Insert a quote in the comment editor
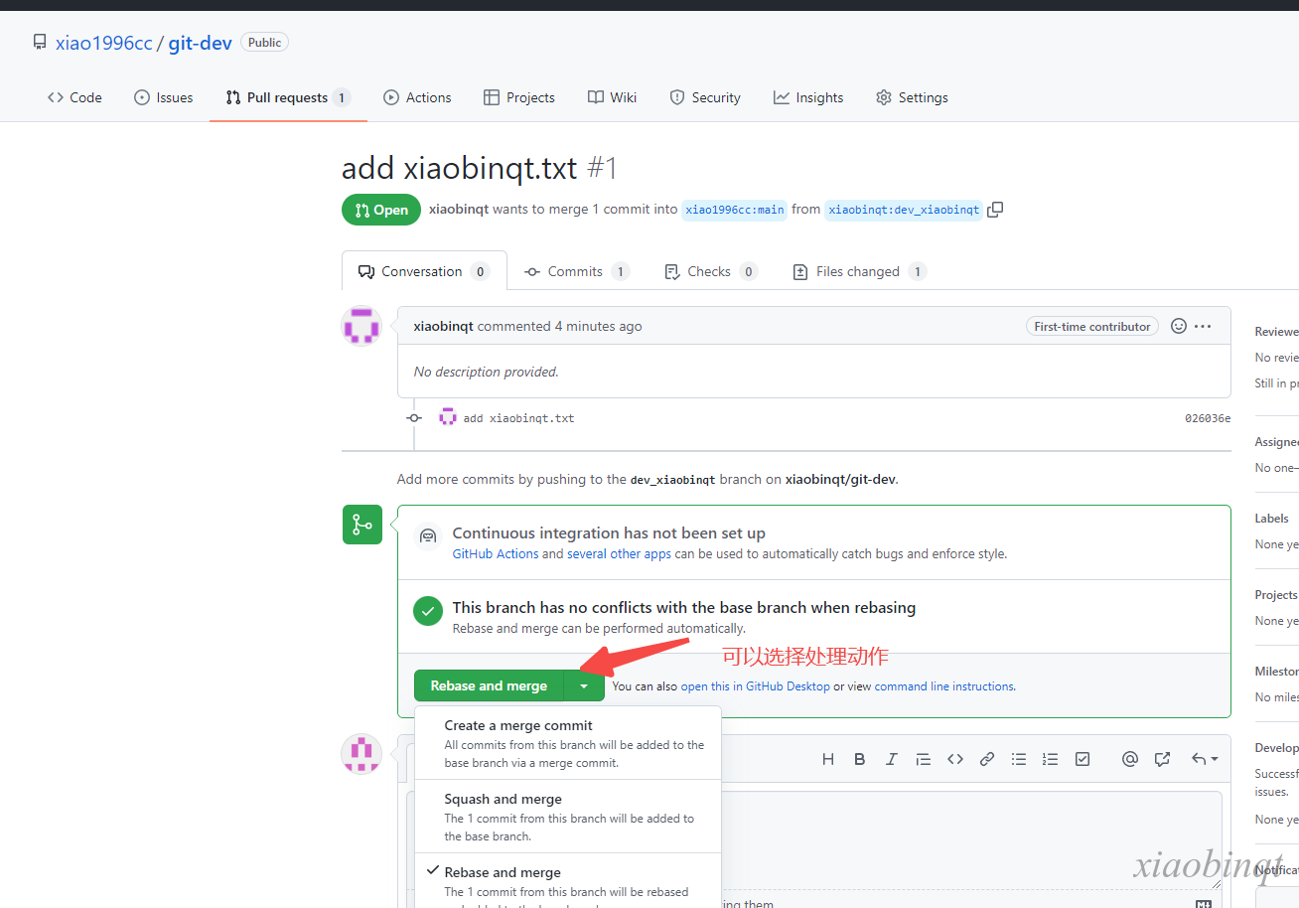 pos(924,759)
